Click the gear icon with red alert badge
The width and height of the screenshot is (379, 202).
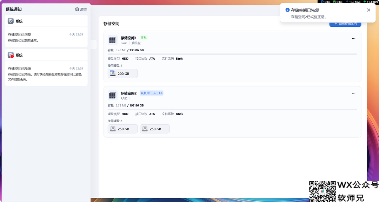point(11,55)
